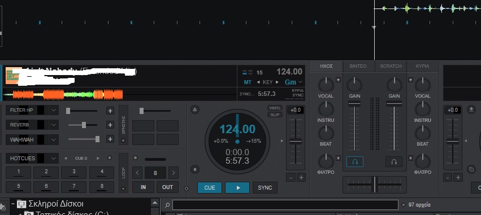Toggle SLIP mode on the deck
The width and height of the screenshot is (481, 215).
tap(275, 115)
